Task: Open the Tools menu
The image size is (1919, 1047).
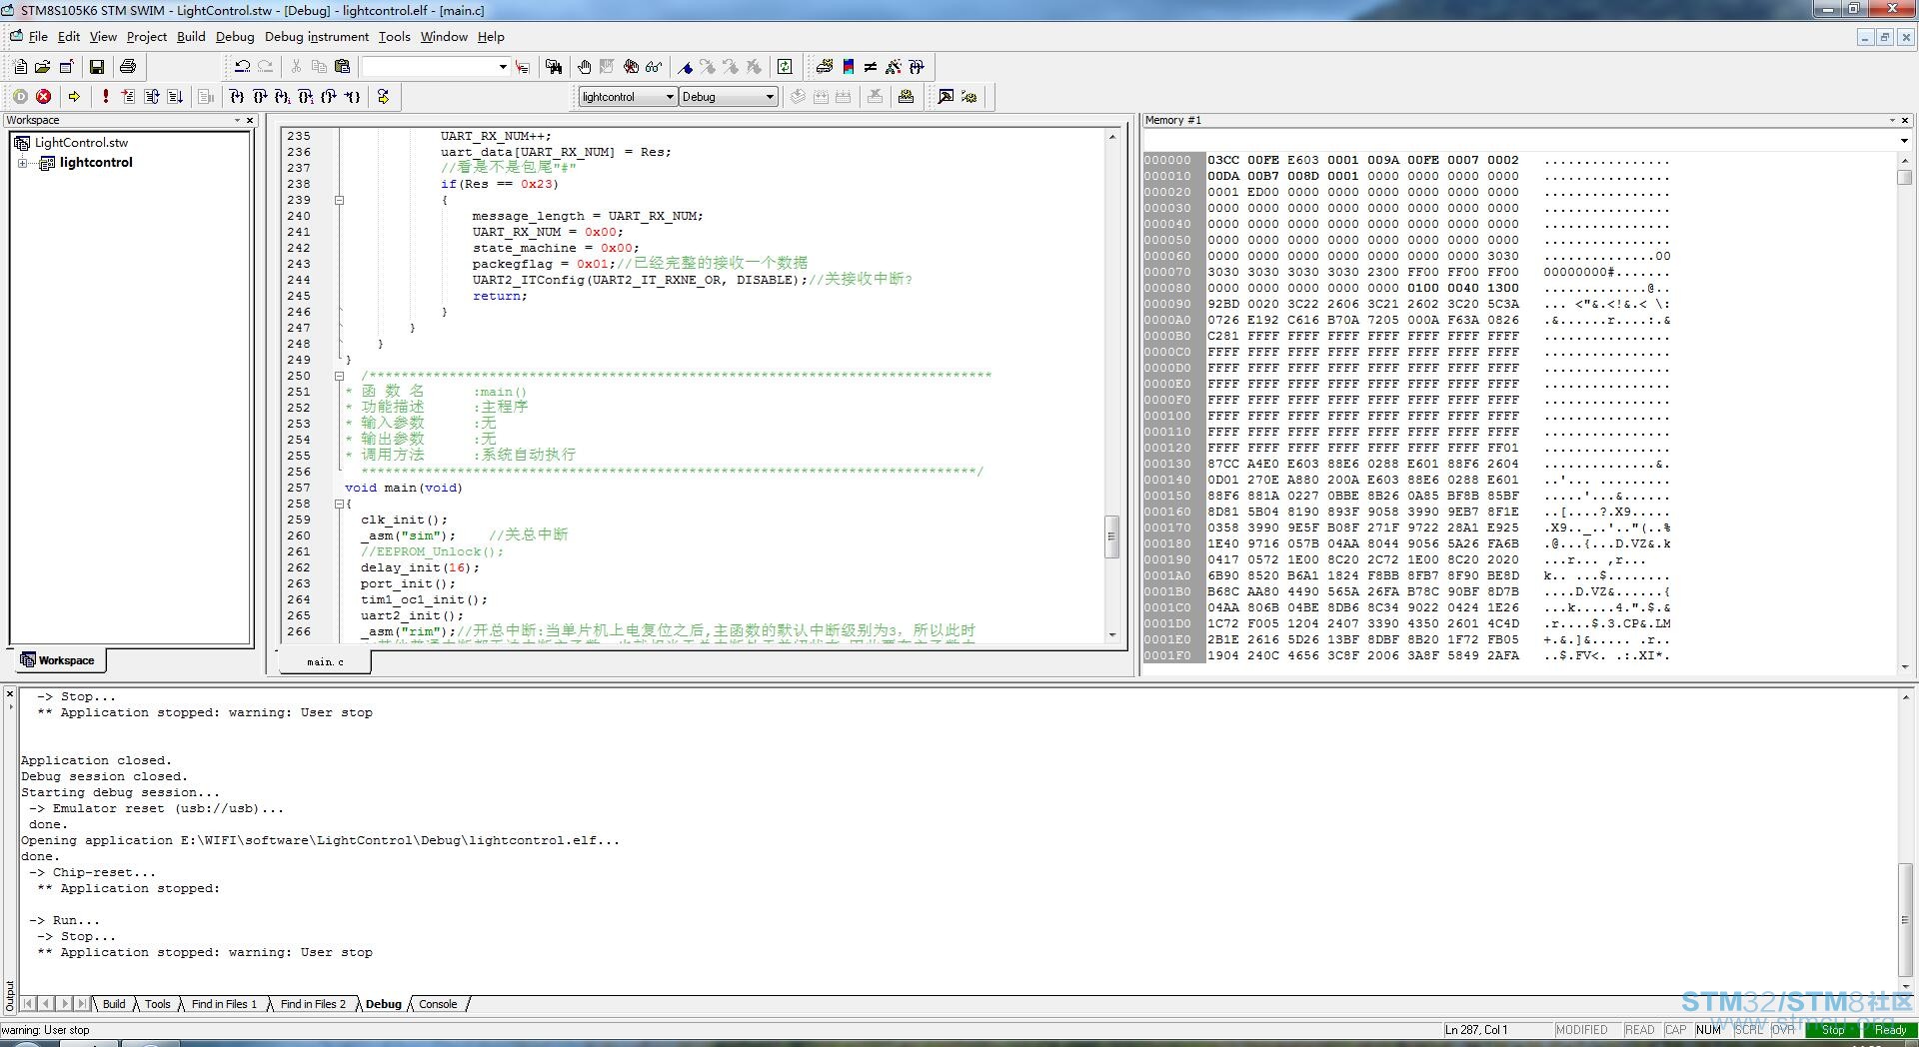Action: coord(394,37)
